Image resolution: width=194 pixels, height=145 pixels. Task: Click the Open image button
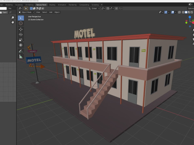coord(4,12)
